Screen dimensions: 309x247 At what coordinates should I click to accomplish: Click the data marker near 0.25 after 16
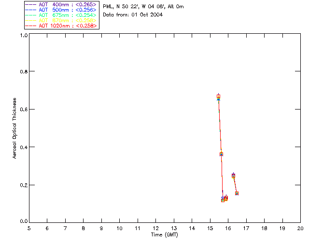click(233, 176)
